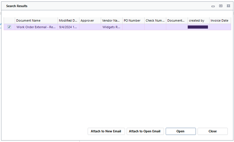
Task: Click the Invoice Date column header
Action: [220, 21]
